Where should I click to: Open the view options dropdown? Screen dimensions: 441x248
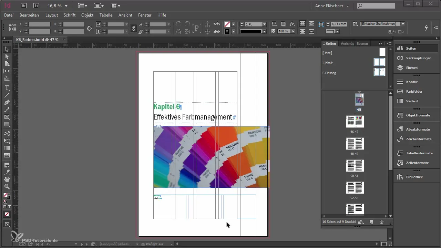82,6
